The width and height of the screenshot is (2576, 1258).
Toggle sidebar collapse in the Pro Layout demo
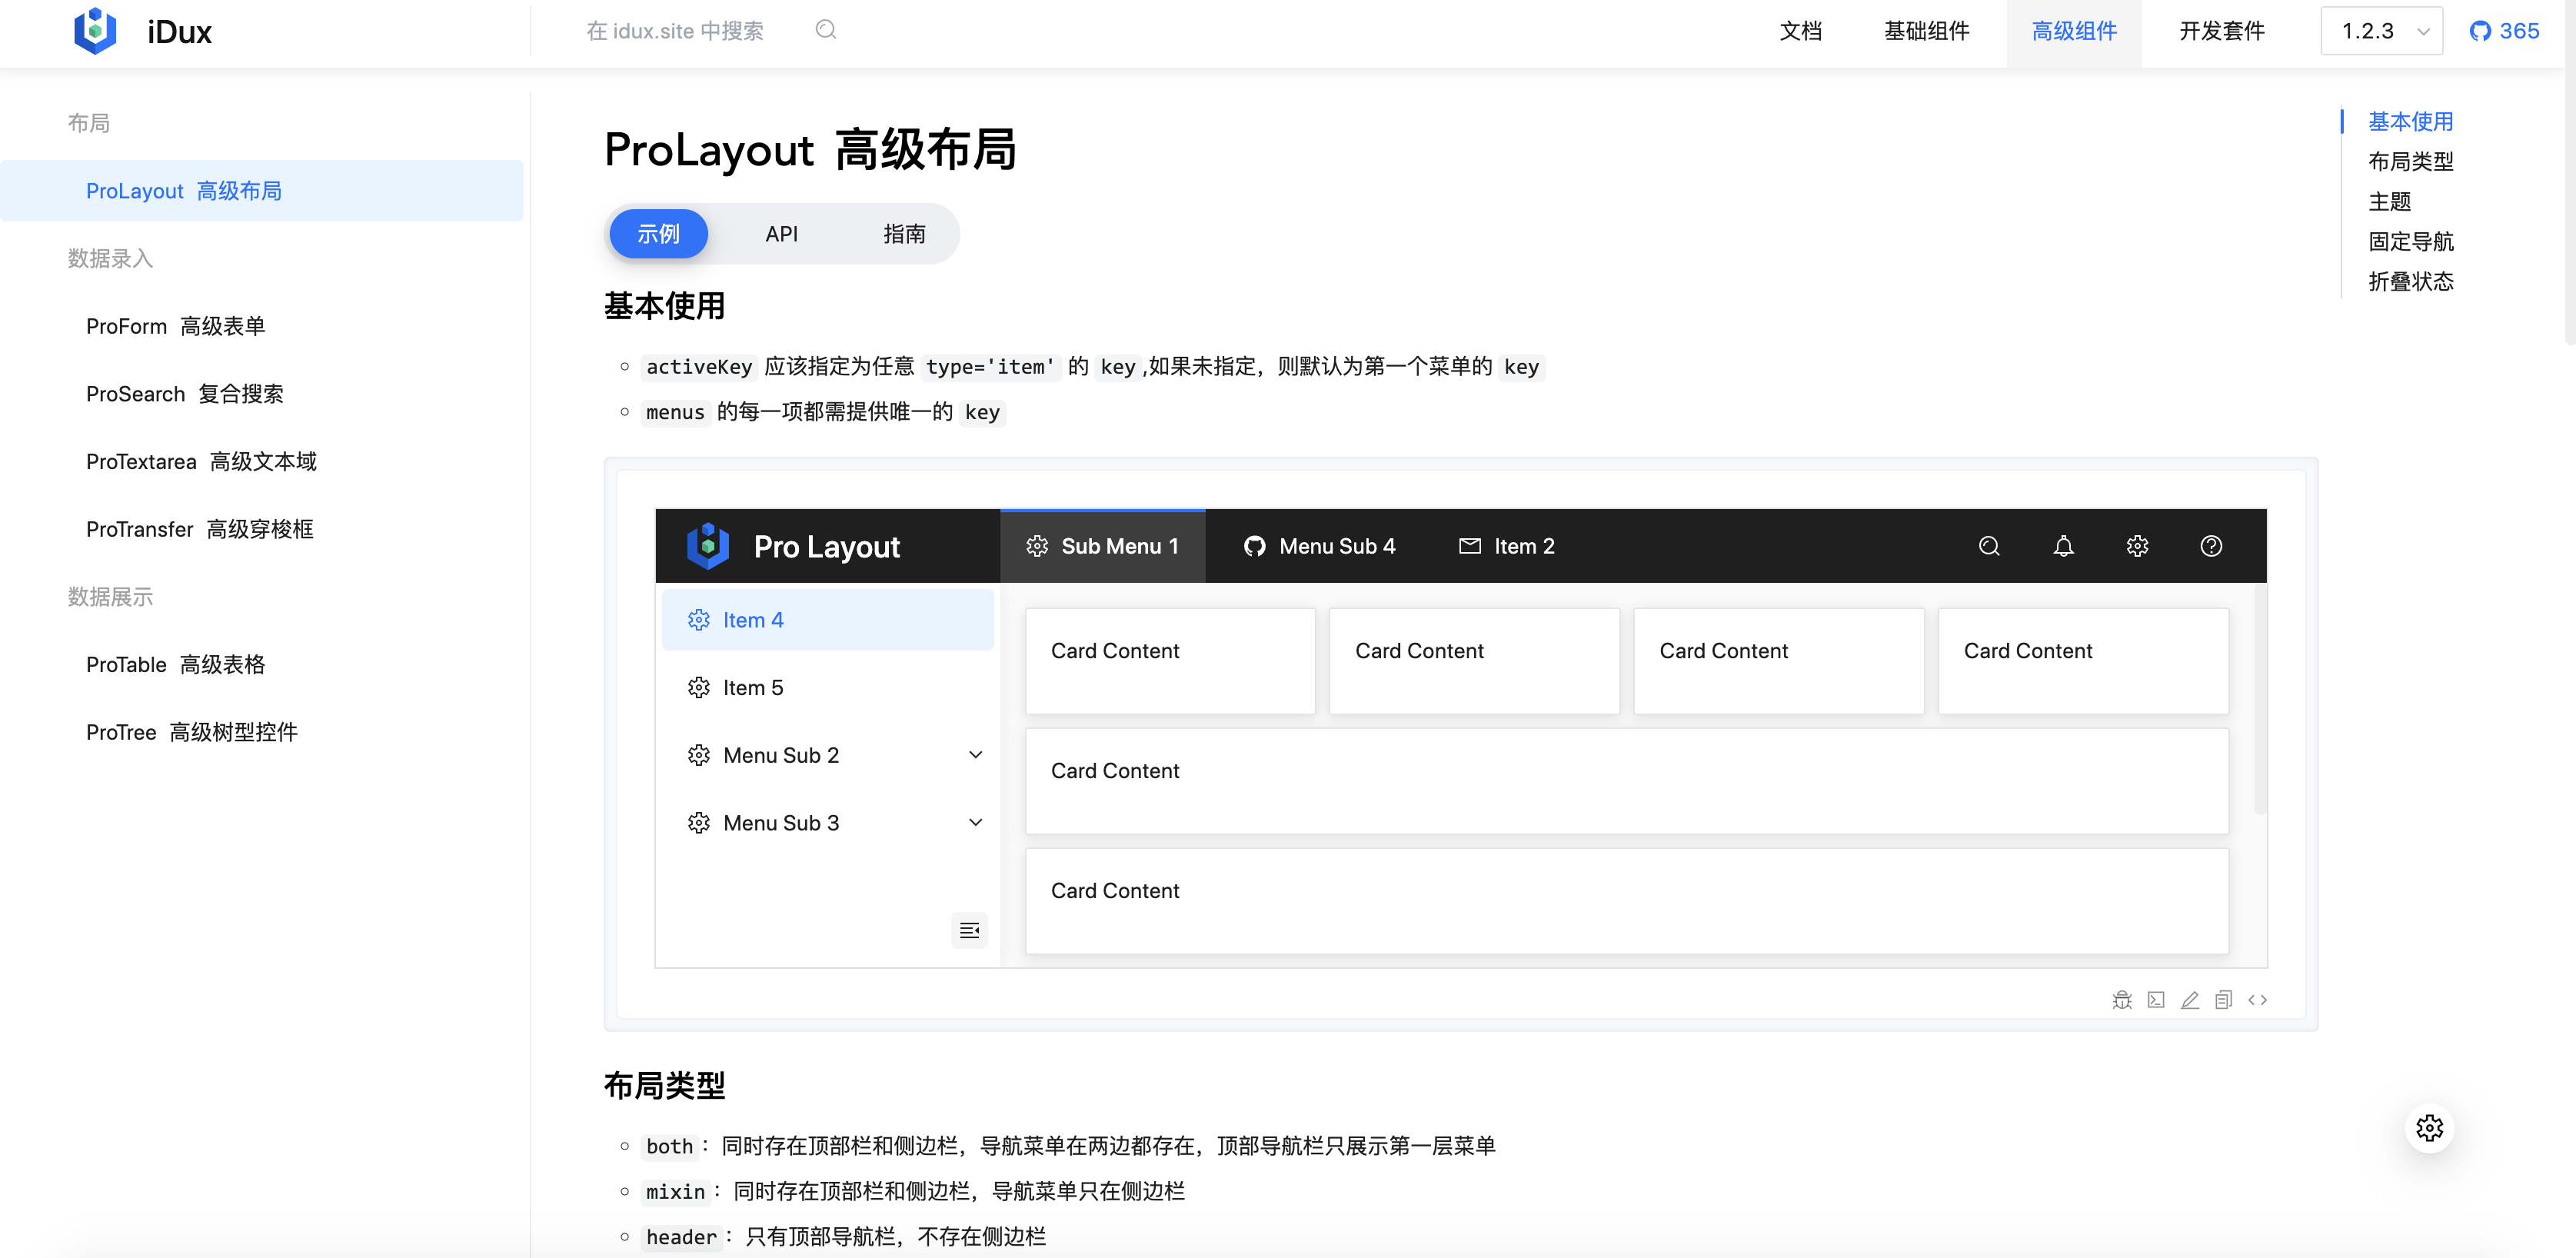point(969,931)
